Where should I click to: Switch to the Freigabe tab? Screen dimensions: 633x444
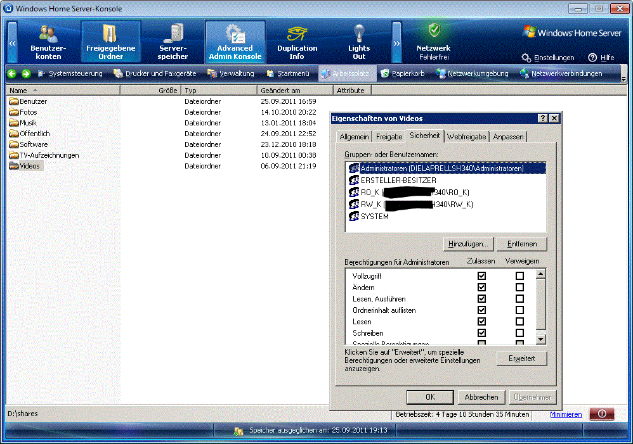[x=389, y=137]
